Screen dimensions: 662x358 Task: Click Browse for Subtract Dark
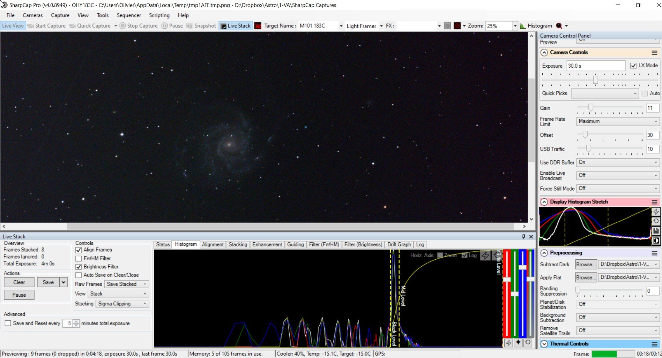pos(586,264)
